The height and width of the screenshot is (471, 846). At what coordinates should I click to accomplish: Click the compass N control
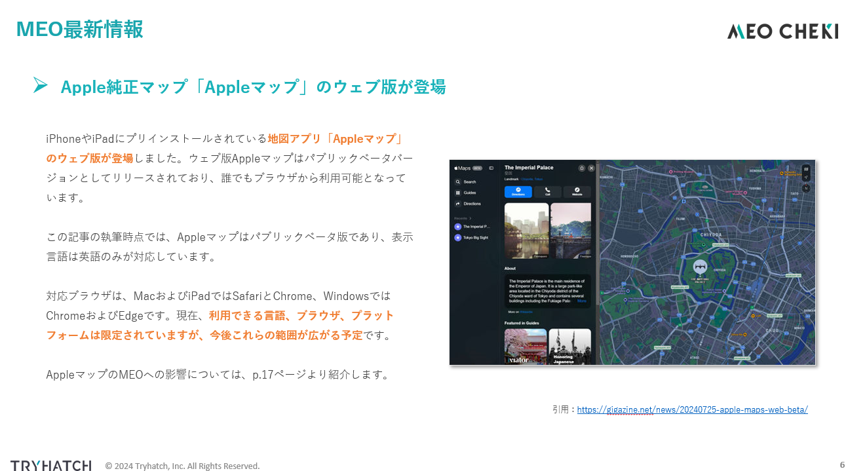point(806,188)
